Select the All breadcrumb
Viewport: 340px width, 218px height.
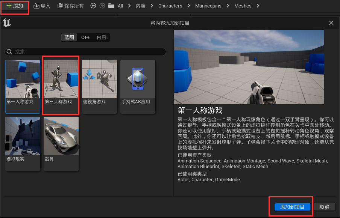120,6
